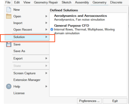Click the Help question mark icon

9,86
